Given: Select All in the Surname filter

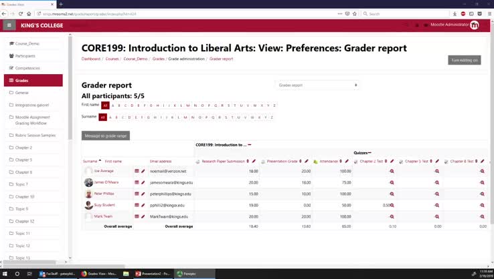Looking at the screenshot, I should (x=102, y=117).
